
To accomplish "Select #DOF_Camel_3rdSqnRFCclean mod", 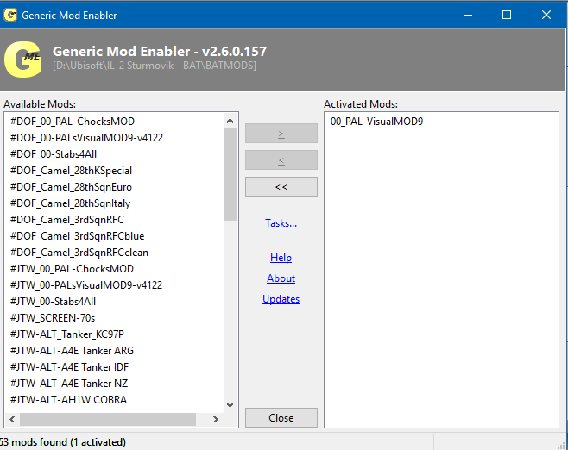I will (x=79, y=252).
